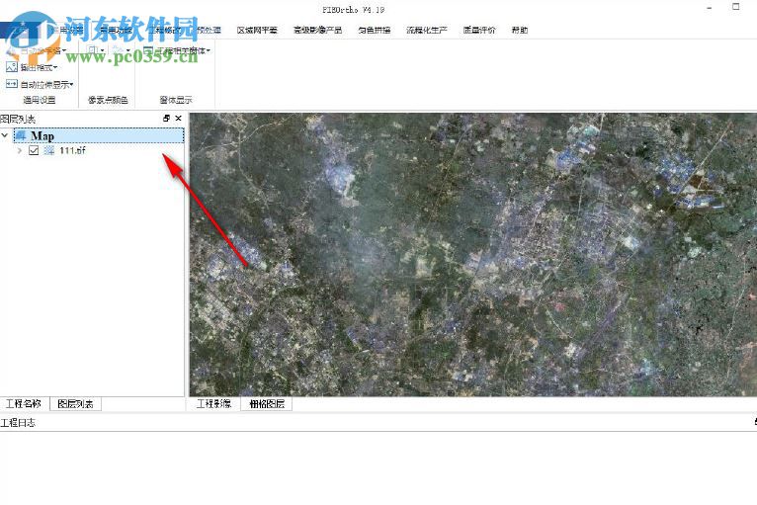Click on the satellite image map view
Image resolution: width=757 pixels, height=505 pixels.
coord(473,254)
